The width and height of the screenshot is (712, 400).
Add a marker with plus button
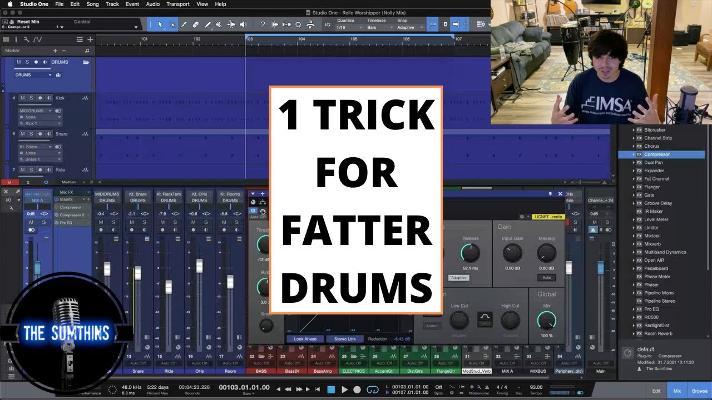[55, 51]
